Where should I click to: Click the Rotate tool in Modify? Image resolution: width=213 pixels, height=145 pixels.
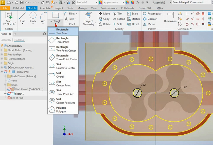(104, 24)
